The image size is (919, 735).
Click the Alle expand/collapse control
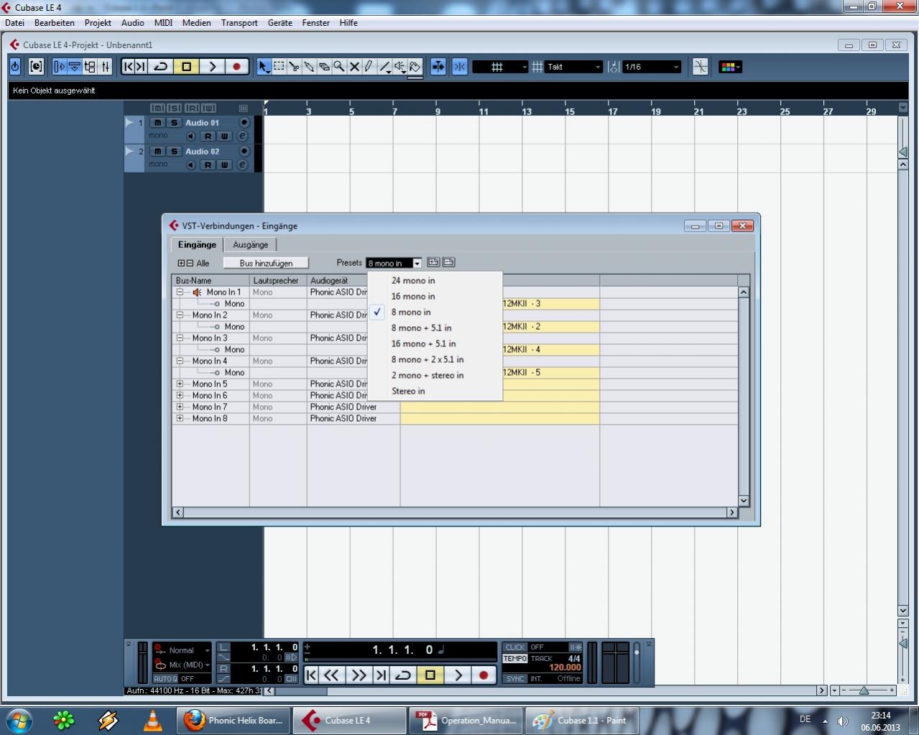pos(194,264)
